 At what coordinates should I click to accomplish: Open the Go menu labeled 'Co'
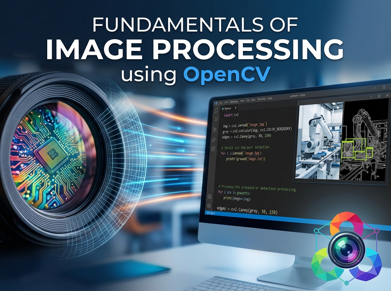click(x=248, y=100)
